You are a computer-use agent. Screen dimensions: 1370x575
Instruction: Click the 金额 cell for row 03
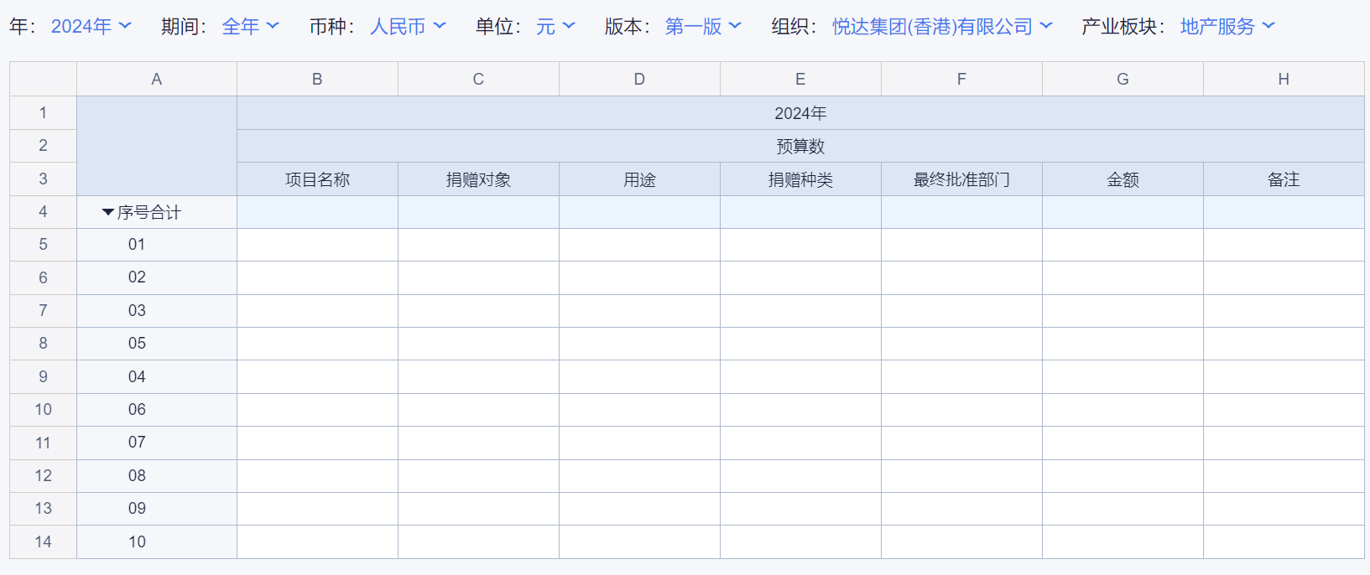1123,311
